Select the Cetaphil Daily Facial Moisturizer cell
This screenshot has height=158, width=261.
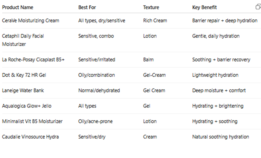point(23,40)
